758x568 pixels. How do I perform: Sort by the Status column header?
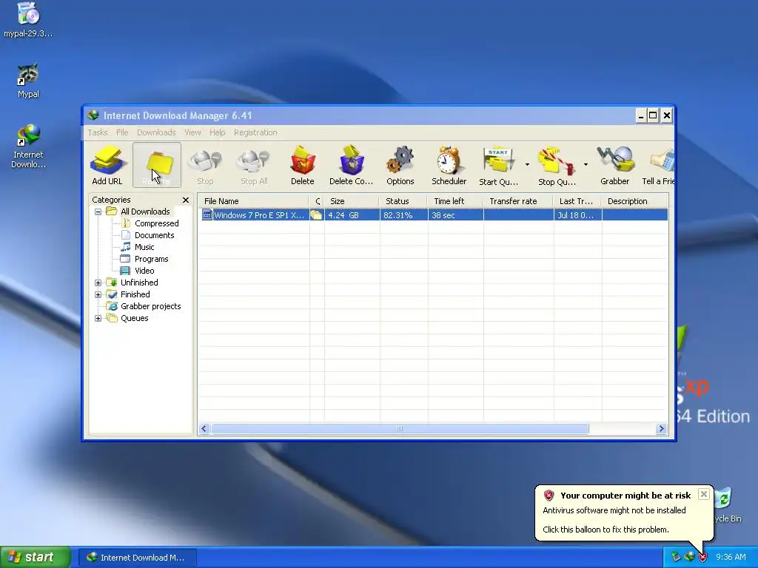coord(403,201)
